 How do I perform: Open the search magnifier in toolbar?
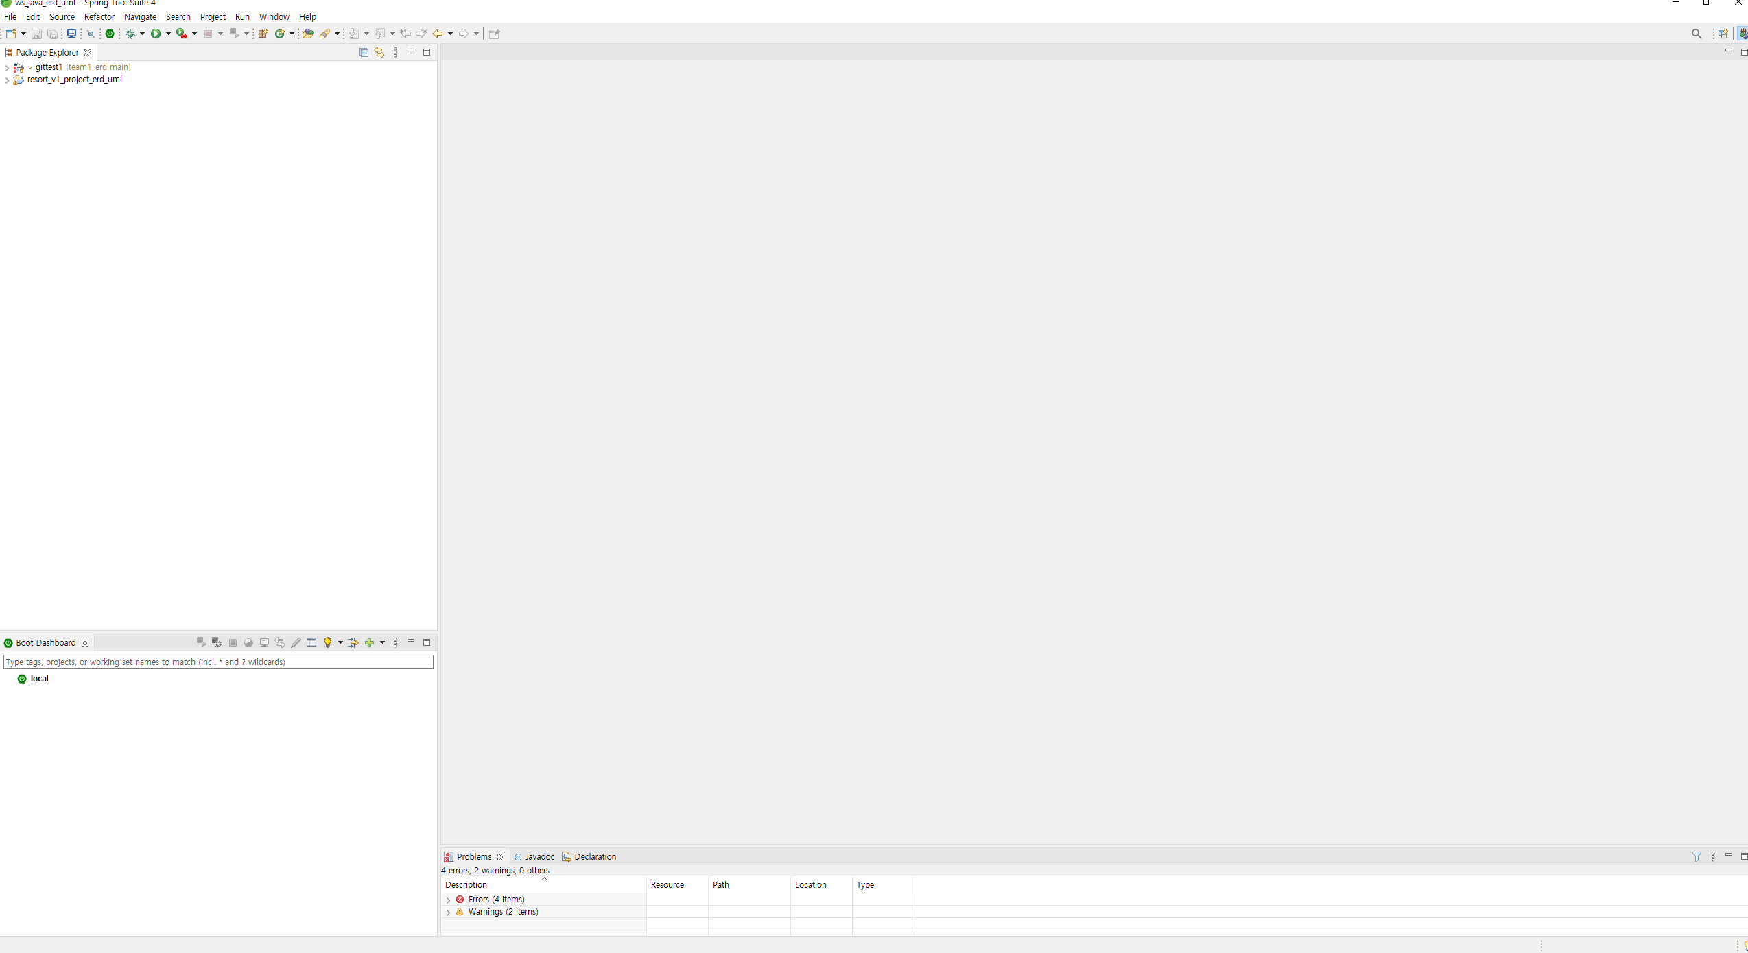click(1697, 34)
